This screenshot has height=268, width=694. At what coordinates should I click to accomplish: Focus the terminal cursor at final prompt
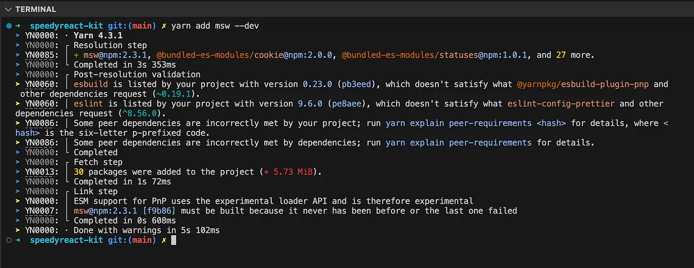(173, 240)
